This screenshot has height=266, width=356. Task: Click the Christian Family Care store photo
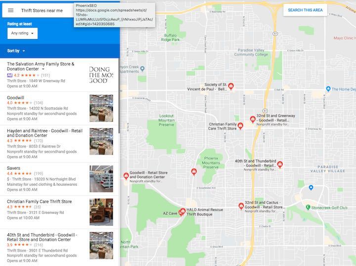click(x=101, y=212)
